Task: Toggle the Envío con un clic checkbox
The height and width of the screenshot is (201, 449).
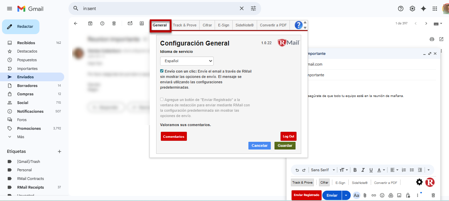Action: point(162,71)
